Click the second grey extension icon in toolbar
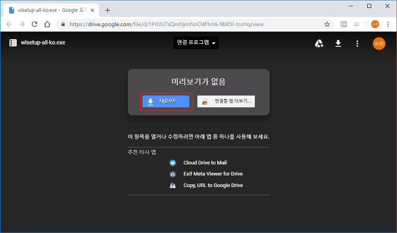 (x=357, y=24)
